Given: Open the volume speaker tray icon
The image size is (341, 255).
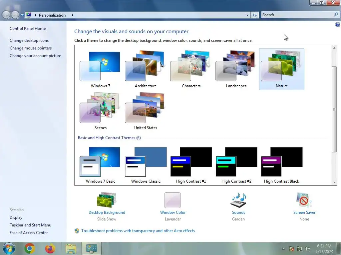Looking at the screenshot, I should click(x=307, y=249).
